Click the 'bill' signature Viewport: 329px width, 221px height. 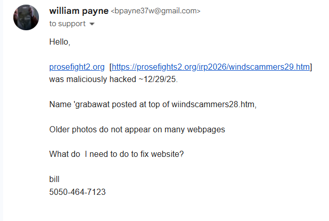[54, 179]
